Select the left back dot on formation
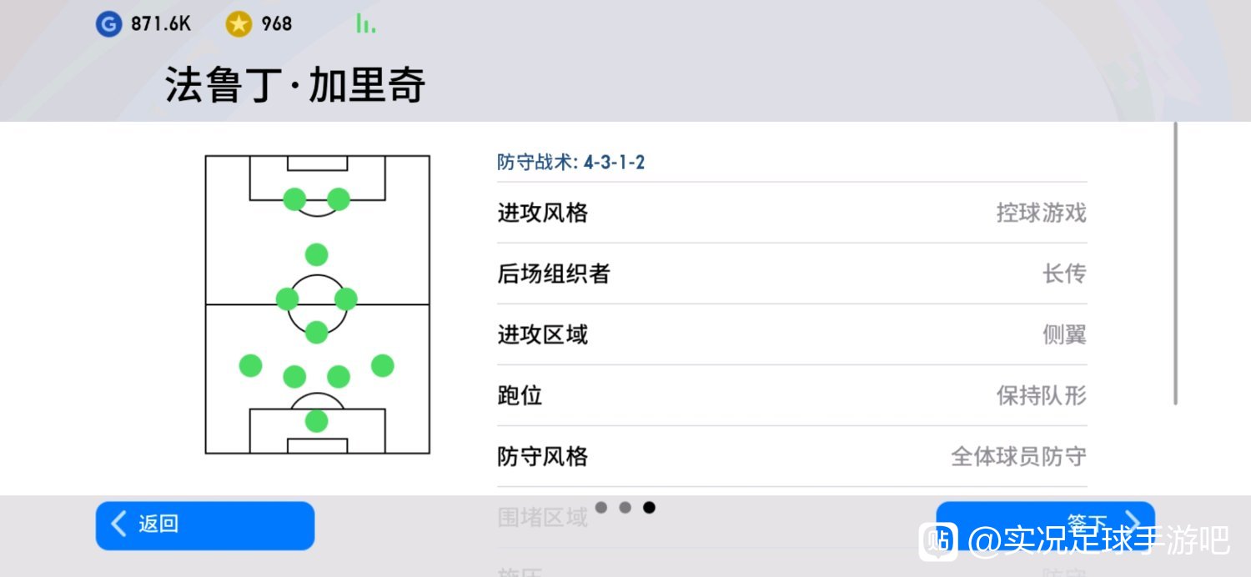 tap(250, 365)
